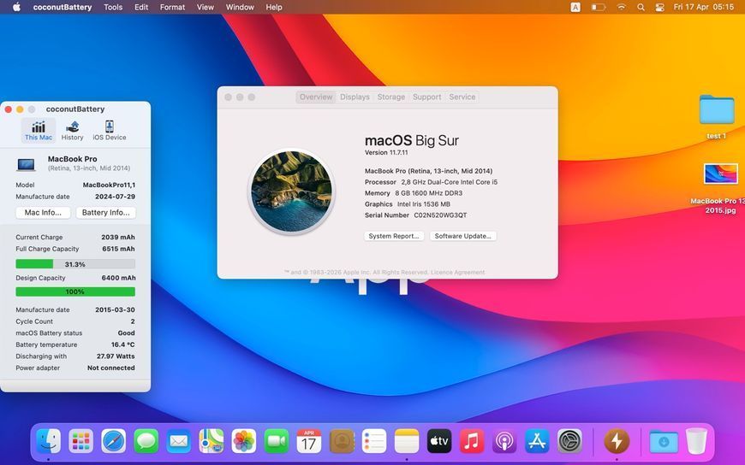Click the MacBook Pro laptop icon

(27, 164)
